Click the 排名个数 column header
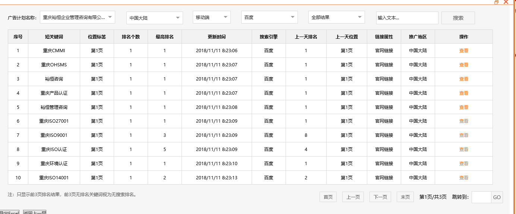The height and width of the screenshot is (214, 516). 131,37
